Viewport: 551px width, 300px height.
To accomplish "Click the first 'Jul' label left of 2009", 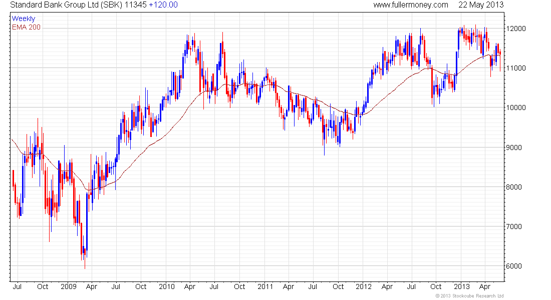I will point(17,286).
